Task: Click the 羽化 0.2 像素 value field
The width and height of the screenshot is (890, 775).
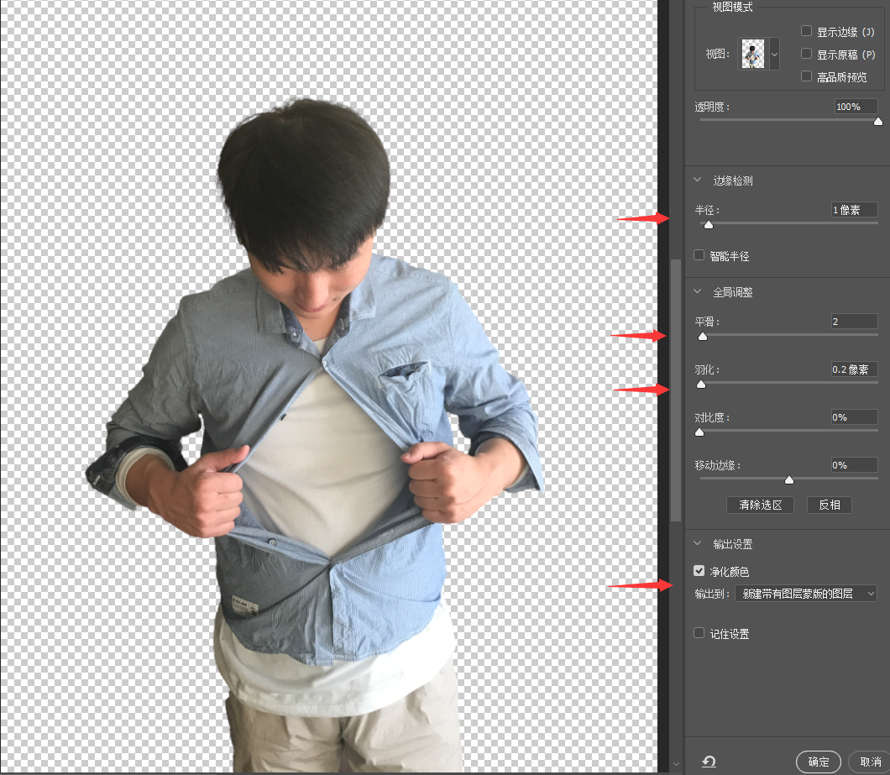Action: point(854,369)
